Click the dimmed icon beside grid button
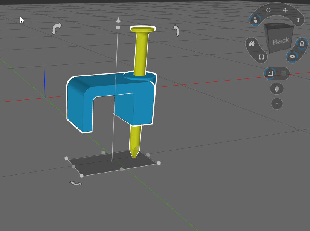Screen dimensions: 310x231 click(284, 73)
